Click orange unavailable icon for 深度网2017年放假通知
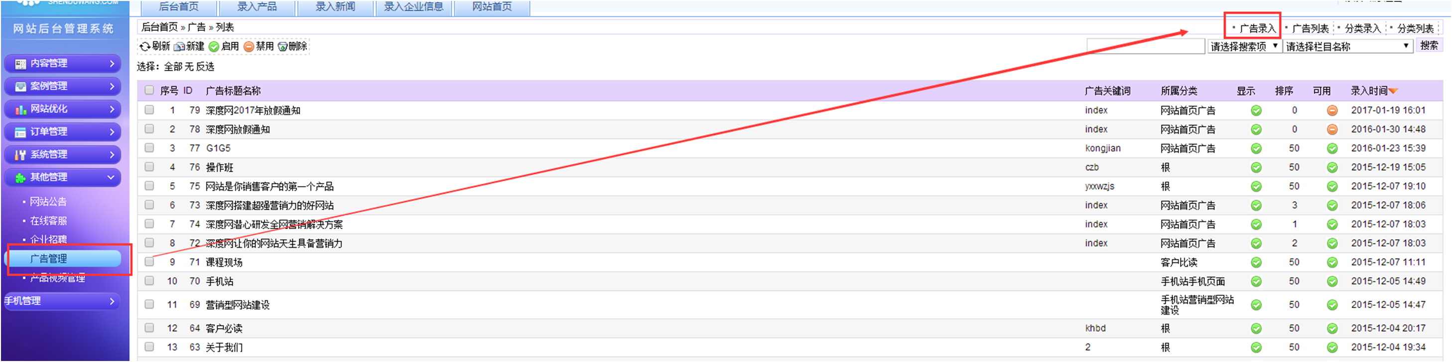This screenshot has height=362, width=1452. 1332,111
